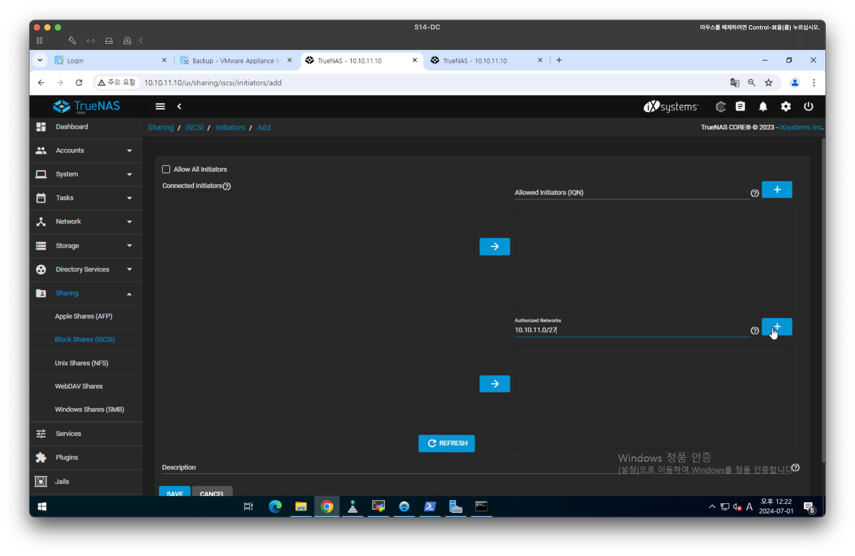Open the alerts bell icon
This screenshot has height=556, width=855.
[763, 107]
